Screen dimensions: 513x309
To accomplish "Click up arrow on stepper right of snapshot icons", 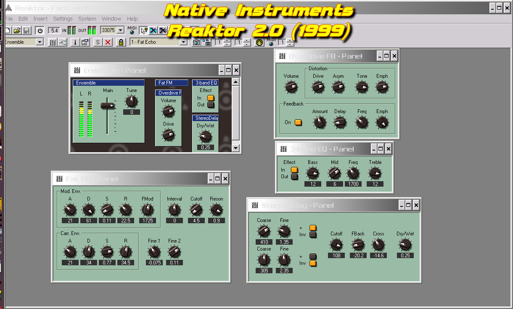I will tap(227, 40).
